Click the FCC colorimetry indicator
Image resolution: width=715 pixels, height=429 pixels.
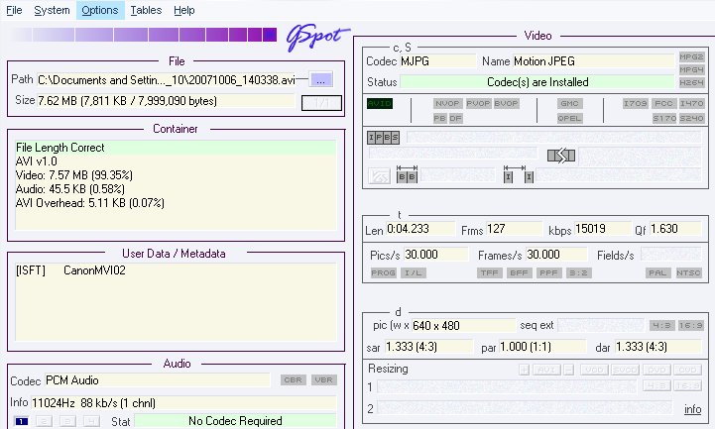pyautogui.click(x=663, y=103)
